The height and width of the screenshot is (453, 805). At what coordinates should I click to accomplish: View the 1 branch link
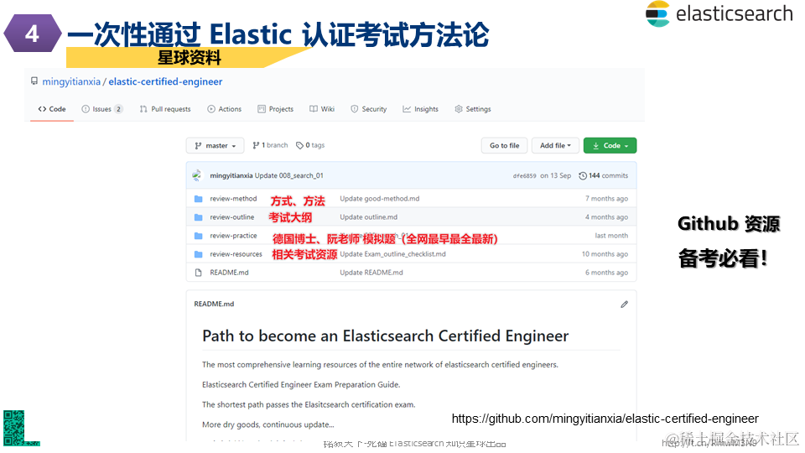pos(271,145)
